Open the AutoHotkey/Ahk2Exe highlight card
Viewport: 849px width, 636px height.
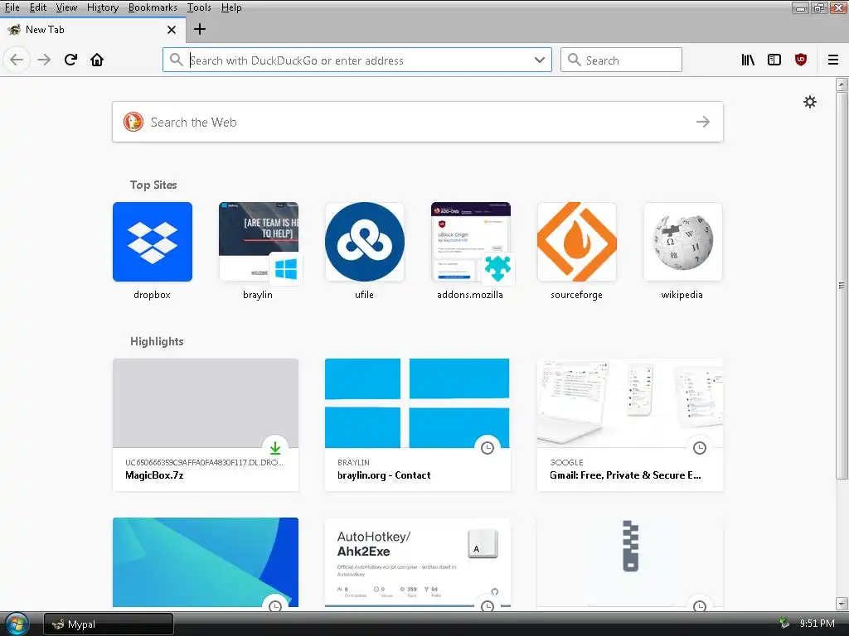418,563
